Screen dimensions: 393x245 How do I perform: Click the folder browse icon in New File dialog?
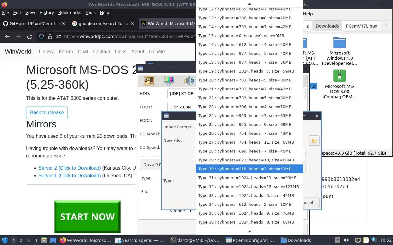[314, 141]
